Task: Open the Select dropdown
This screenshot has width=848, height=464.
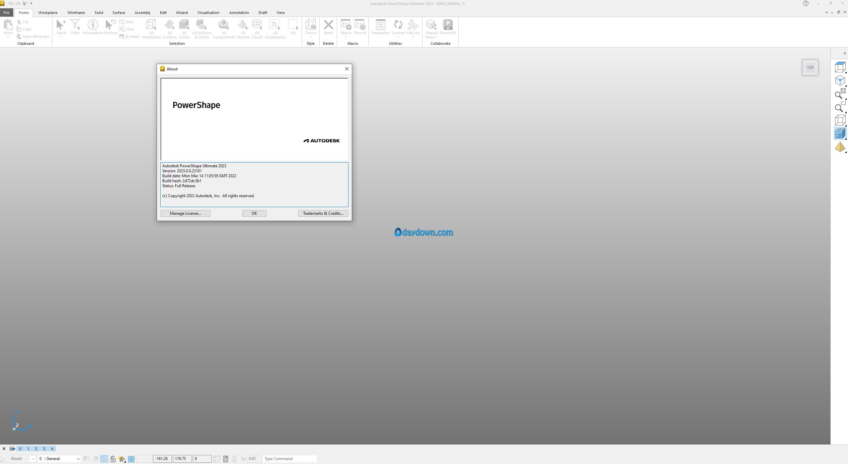Action: 61,37
